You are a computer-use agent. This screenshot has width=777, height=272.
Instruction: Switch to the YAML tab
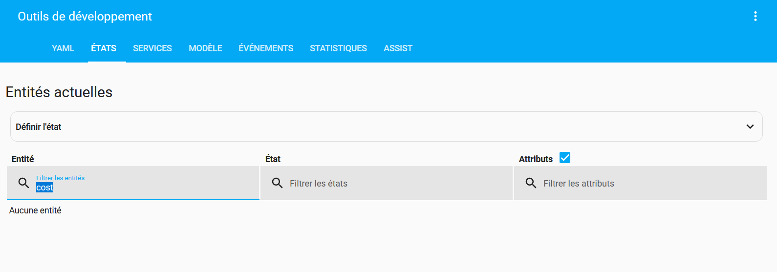point(63,48)
